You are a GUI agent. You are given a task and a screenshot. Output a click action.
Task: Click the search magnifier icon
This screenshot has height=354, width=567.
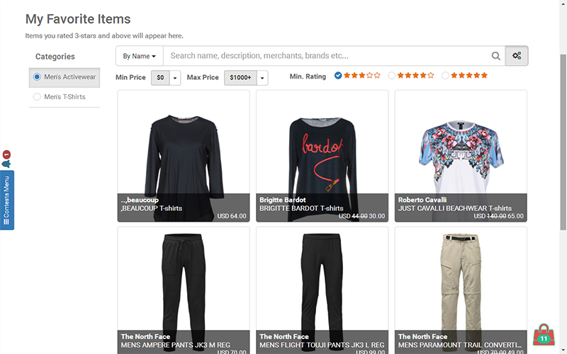coord(495,56)
